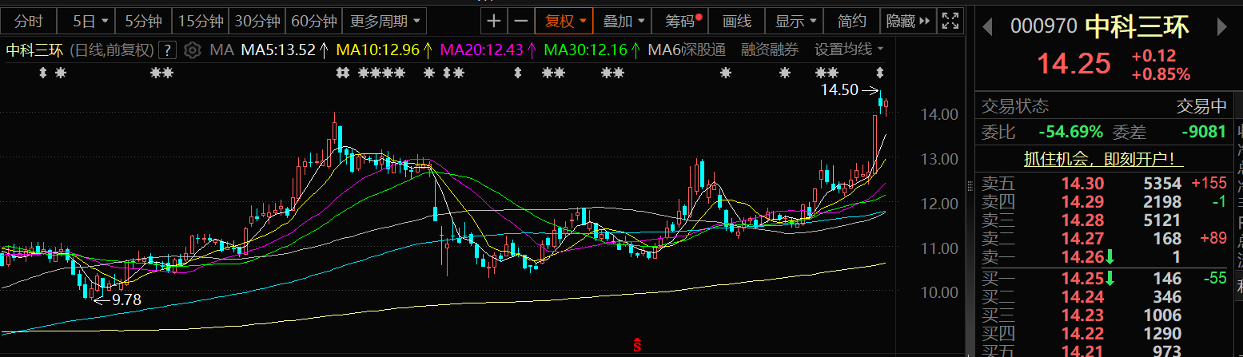Open the 叠加 overlay dropdown
The height and width of the screenshot is (357, 1243).
[623, 21]
